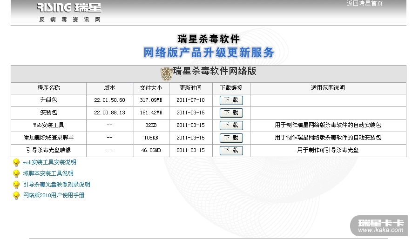
Task: Click the 瑞星杀毒软件网络版 table title
Action: coord(215,71)
